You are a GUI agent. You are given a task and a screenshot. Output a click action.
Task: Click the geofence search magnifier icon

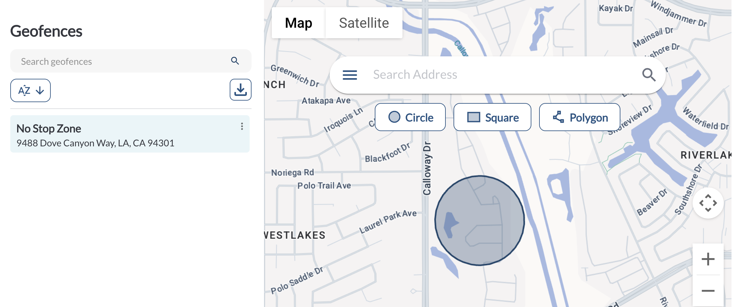coord(235,61)
